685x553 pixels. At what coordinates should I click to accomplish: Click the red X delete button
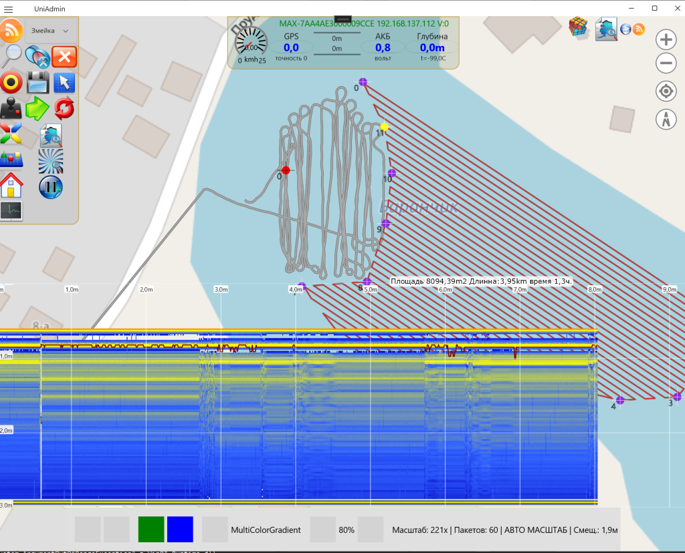[64, 57]
